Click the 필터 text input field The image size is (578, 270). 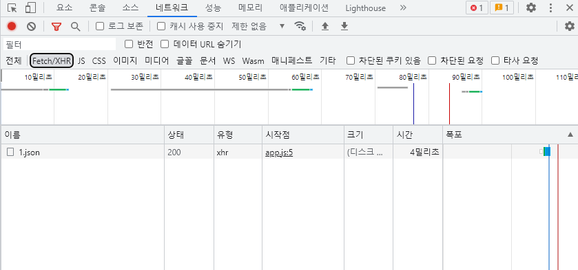(59, 45)
